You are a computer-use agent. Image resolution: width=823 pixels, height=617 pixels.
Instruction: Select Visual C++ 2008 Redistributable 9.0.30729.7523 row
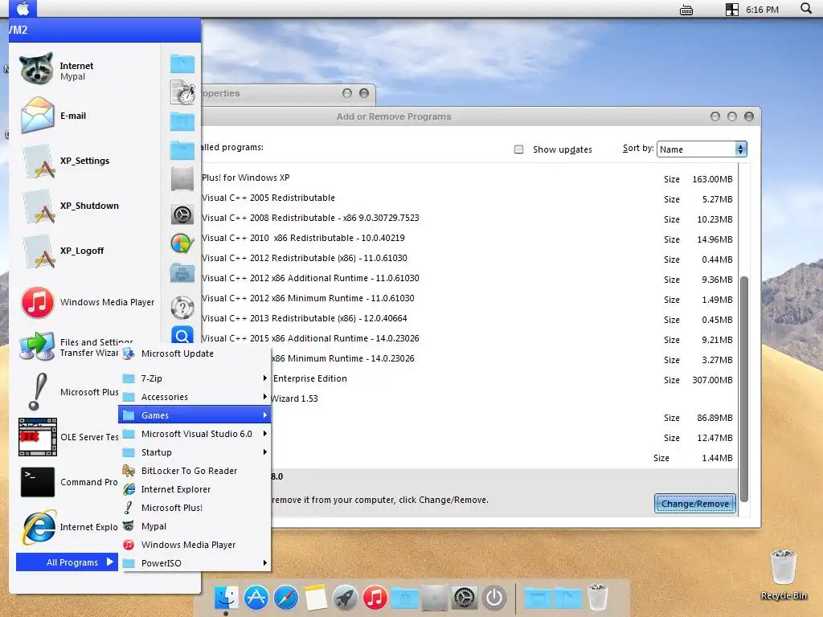[x=469, y=219]
